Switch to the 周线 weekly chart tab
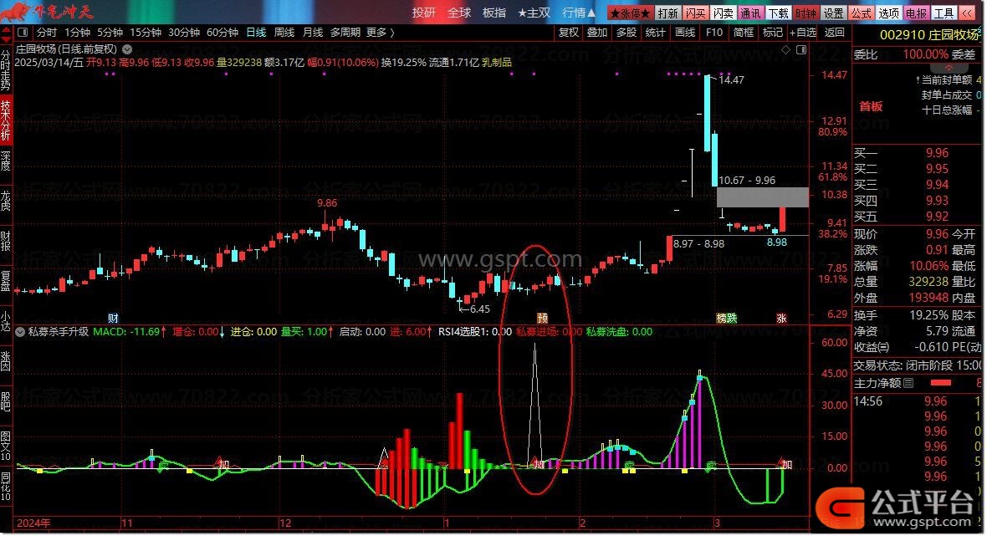 (x=284, y=32)
